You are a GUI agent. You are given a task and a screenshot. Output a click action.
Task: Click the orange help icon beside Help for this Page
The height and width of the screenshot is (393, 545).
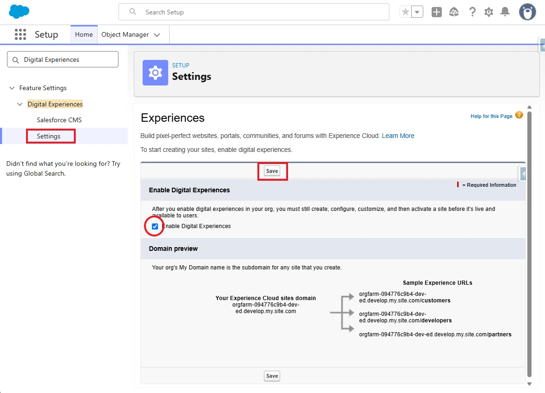click(519, 115)
